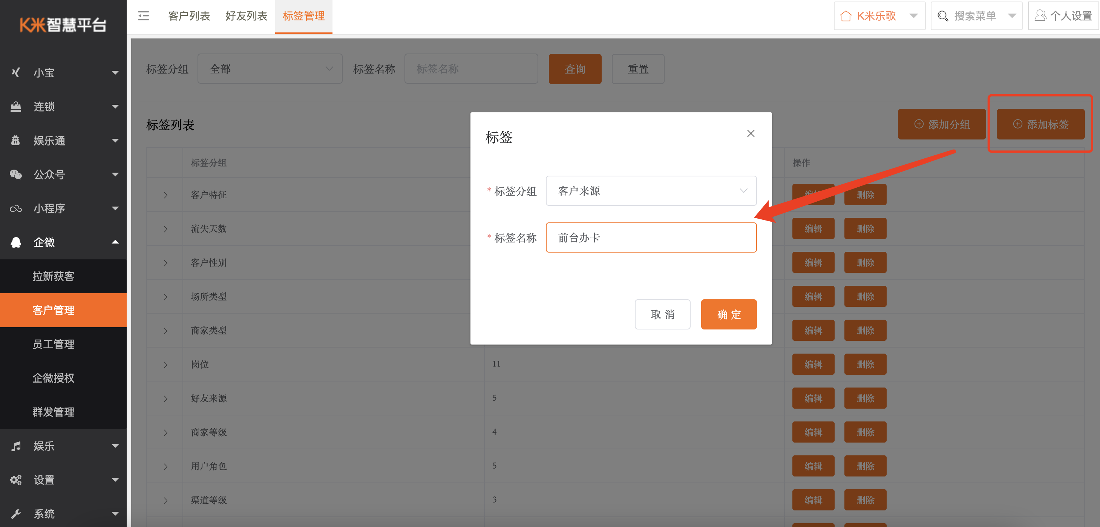Click the 标签名称 field containing 前台办卡
This screenshot has width=1100, height=527.
(x=651, y=237)
